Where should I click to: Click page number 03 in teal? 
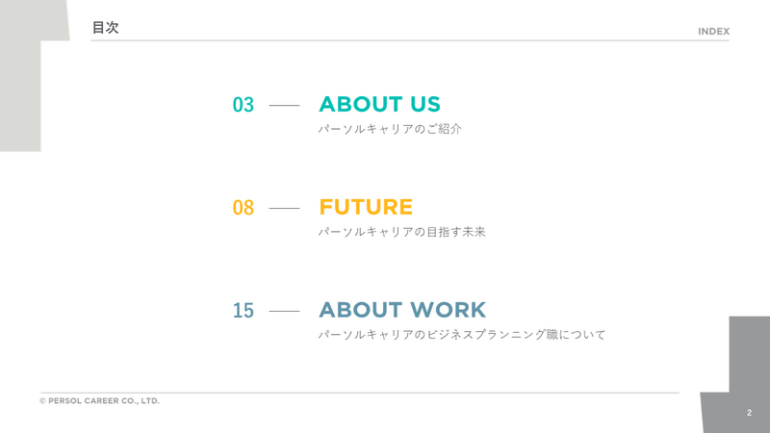(x=244, y=105)
